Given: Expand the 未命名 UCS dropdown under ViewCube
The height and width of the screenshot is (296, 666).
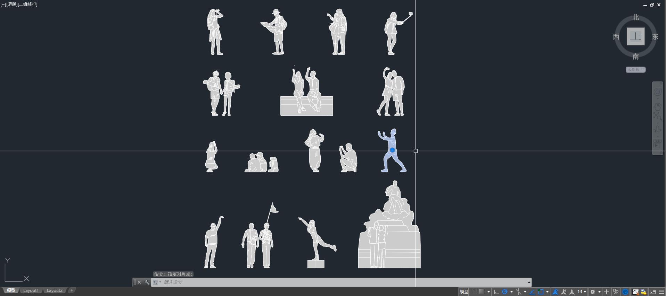Looking at the screenshot, I should pos(635,70).
